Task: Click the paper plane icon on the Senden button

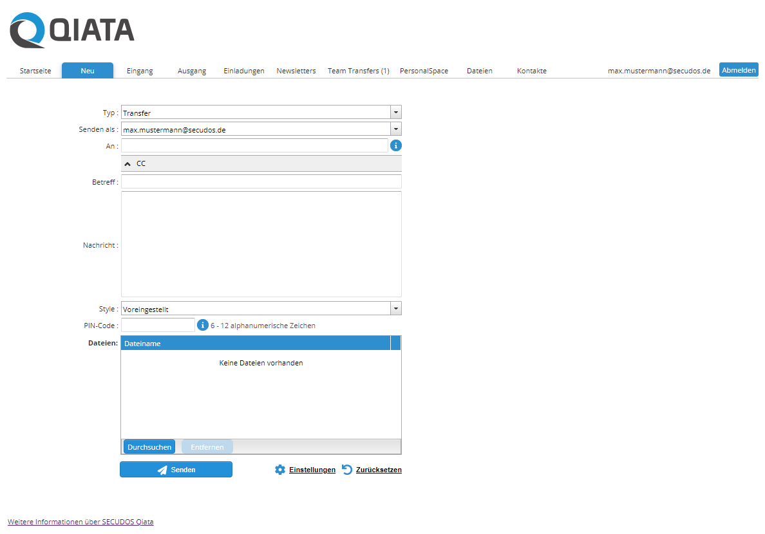Action: click(162, 469)
